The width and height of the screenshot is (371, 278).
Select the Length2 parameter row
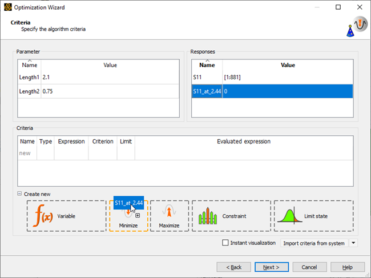click(98, 91)
